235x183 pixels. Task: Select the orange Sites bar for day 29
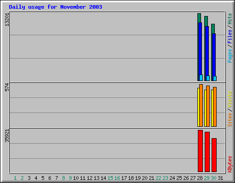pyautogui.click(x=208, y=106)
